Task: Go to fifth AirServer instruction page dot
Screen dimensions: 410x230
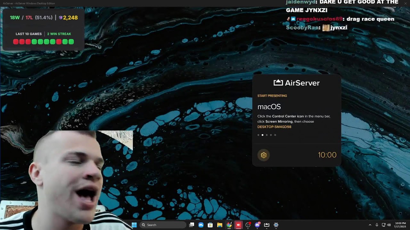Action: tap(275, 135)
